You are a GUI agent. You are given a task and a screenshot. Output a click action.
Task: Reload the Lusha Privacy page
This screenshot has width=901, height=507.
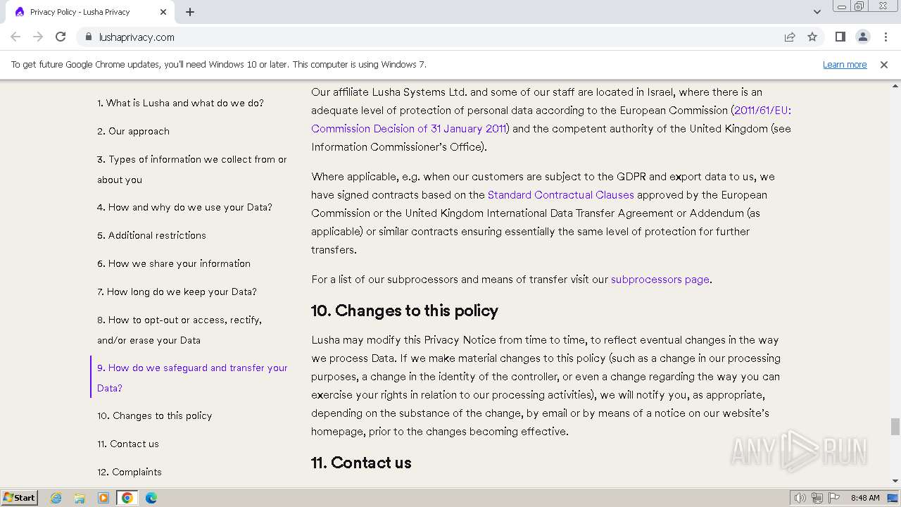61,37
